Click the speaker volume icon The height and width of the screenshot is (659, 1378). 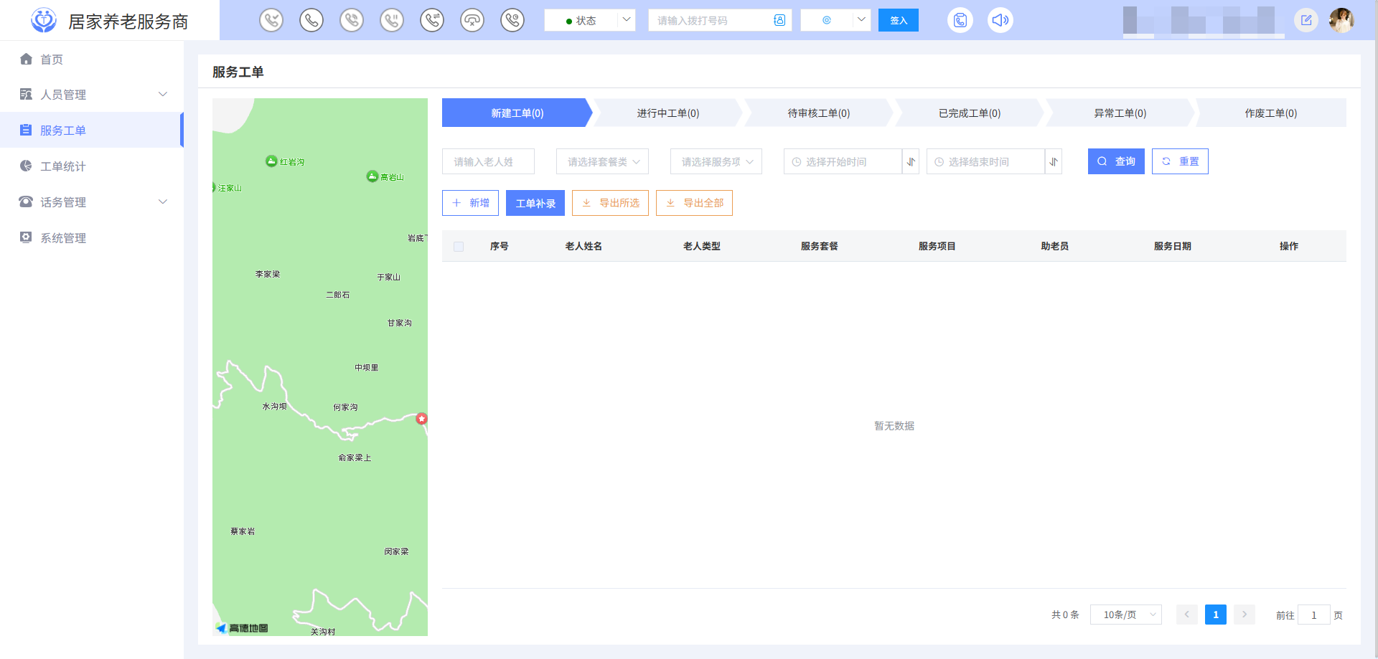(1000, 20)
